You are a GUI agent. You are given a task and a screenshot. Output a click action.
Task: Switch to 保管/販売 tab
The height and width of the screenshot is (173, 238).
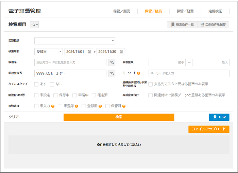click(122, 11)
